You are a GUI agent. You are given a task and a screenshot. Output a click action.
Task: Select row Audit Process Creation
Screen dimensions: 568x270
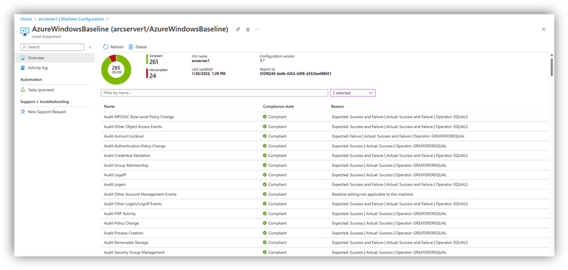(325, 233)
